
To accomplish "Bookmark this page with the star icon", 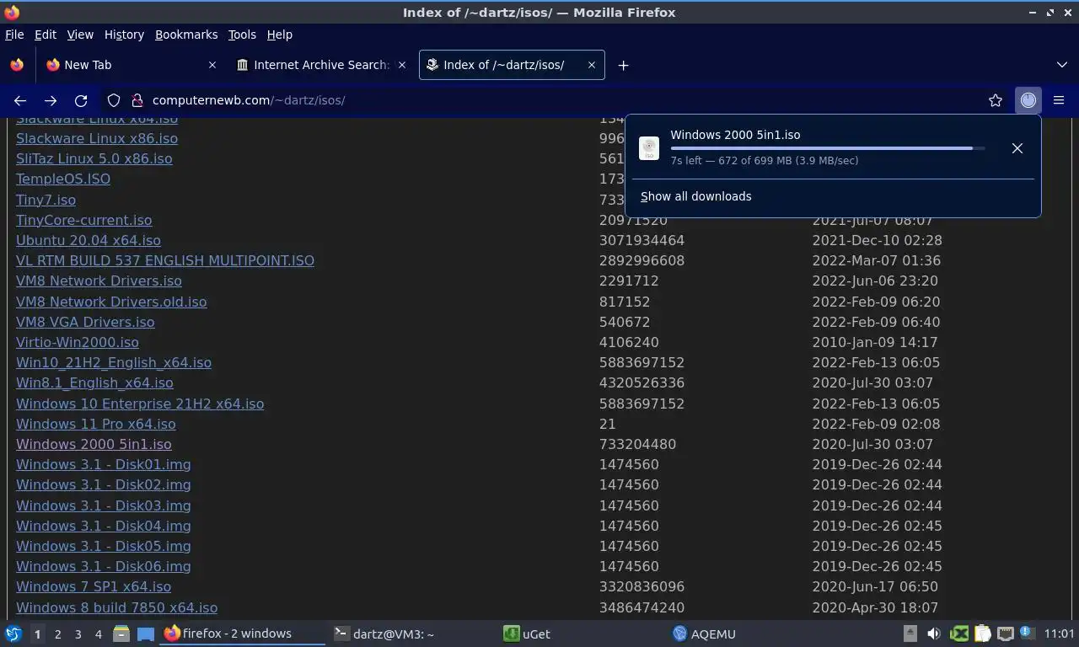I will pyautogui.click(x=996, y=100).
